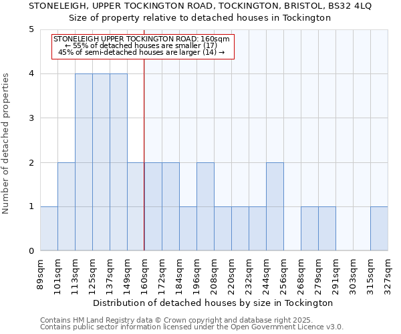Click the bar between 232sqm and 244sqm
Image resolution: width=401 pixels, height=334 pixels.
[x=258, y=228]
